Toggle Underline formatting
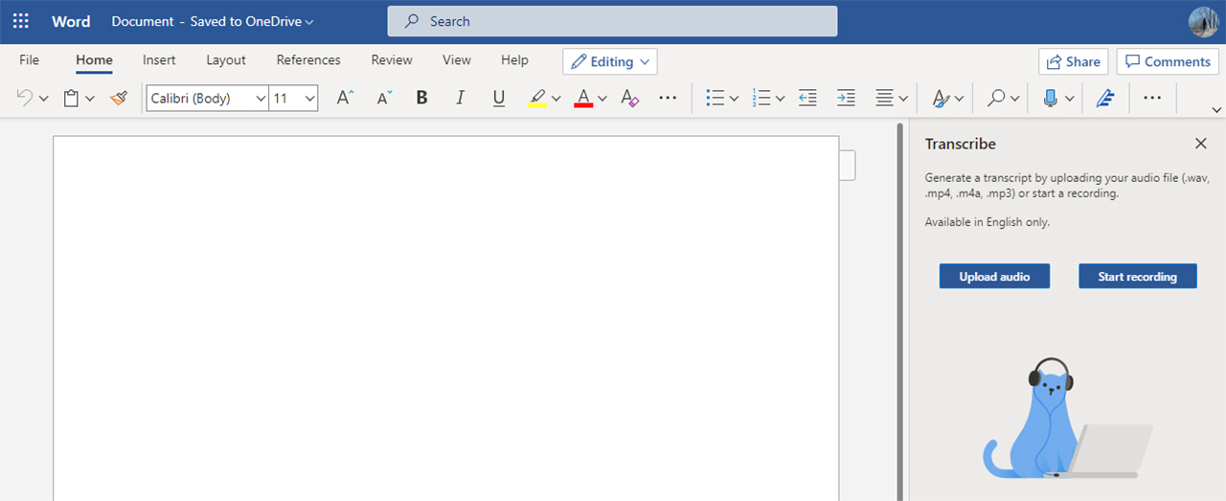The width and height of the screenshot is (1226, 501). coord(498,98)
